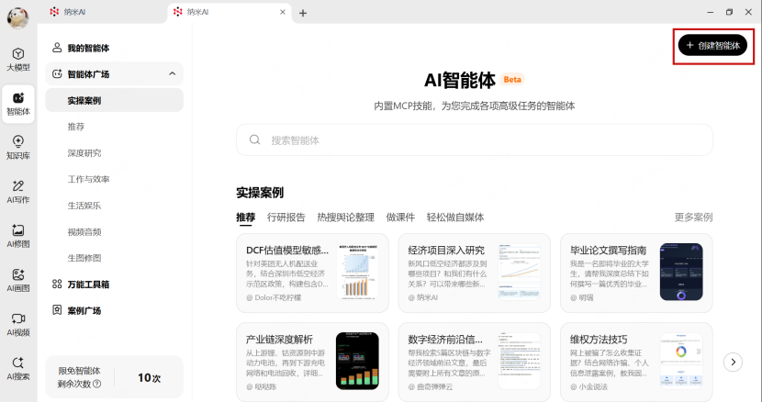Switch to the 热搜舆论整理 tab
The height and width of the screenshot is (402, 762).
(345, 218)
